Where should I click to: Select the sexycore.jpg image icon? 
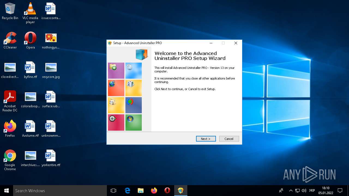(x=51, y=70)
